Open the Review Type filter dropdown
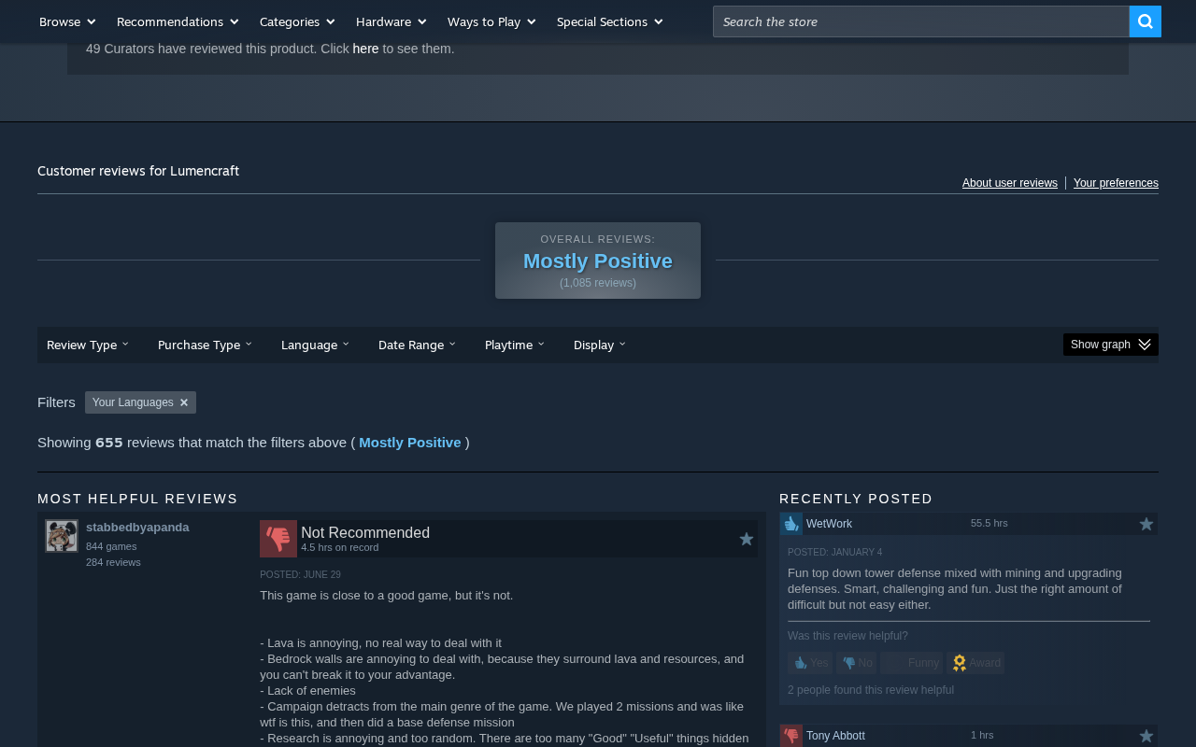The image size is (1196, 747). click(88, 345)
